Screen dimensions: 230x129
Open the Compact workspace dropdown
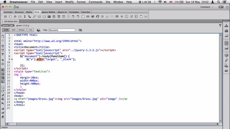pyautogui.click(x=207, y=7)
